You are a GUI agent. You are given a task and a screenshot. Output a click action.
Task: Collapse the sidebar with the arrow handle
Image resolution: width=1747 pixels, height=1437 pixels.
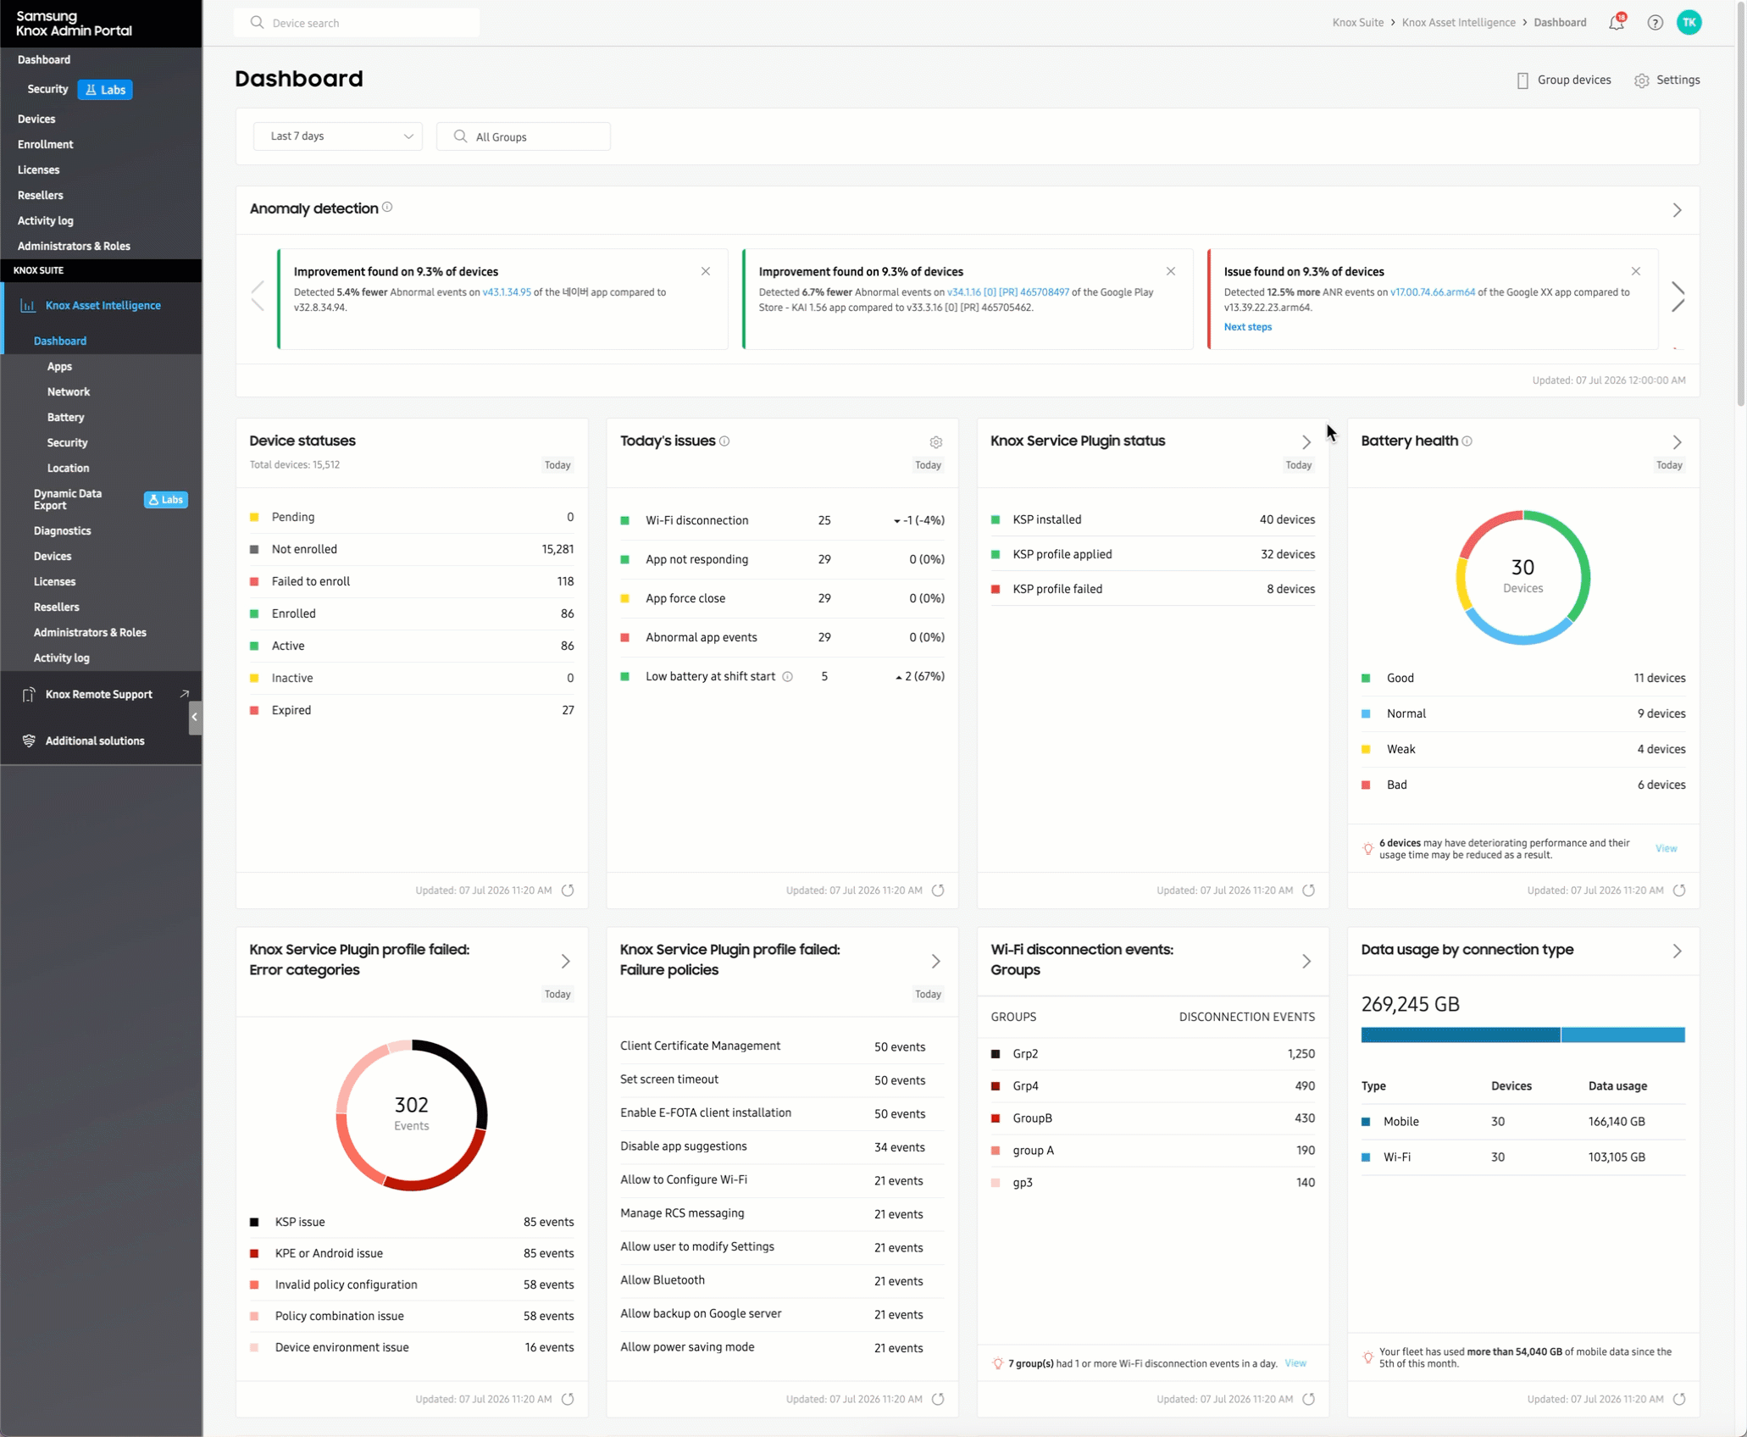point(195,717)
